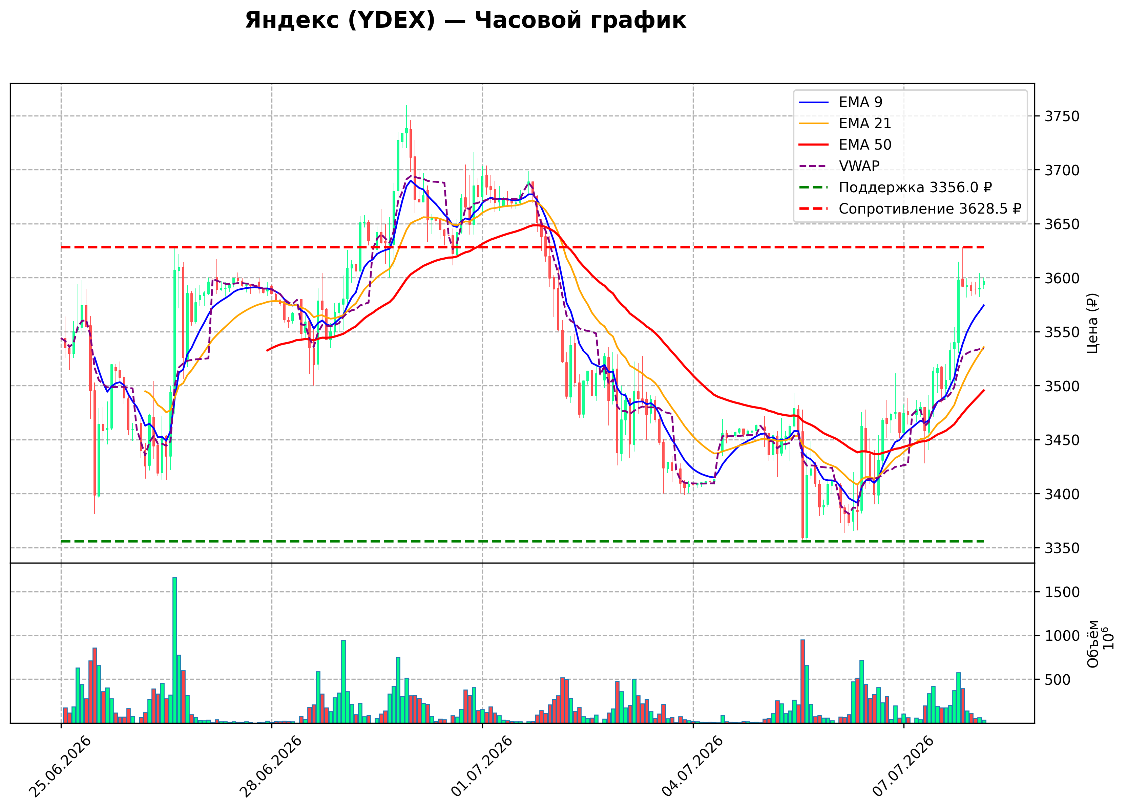Viewport: 1127px width, 810px height.
Task: Click the 3500 price axis label
Action: (1062, 386)
